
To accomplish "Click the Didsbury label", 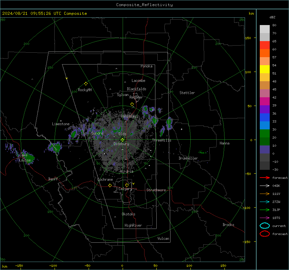I will coord(121,144).
